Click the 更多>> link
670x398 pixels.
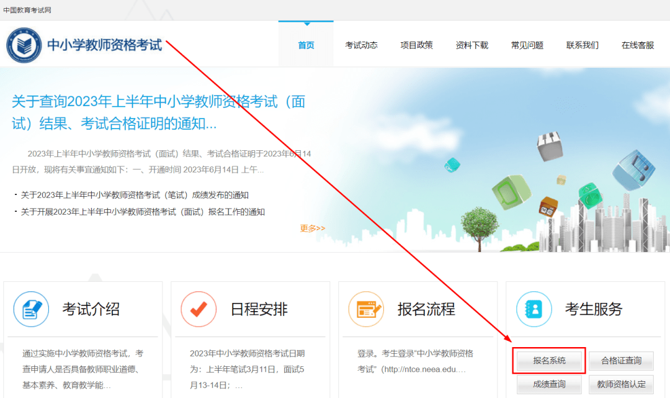[x=312, y=228]
